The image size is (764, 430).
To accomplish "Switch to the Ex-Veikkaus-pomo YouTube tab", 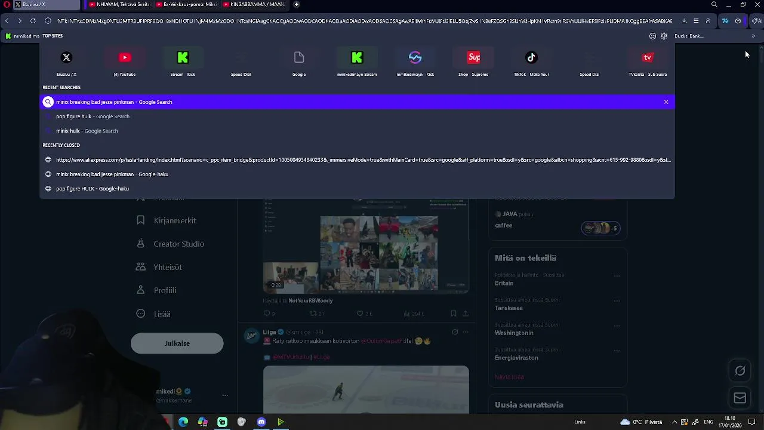I will [x=186, y=5].
